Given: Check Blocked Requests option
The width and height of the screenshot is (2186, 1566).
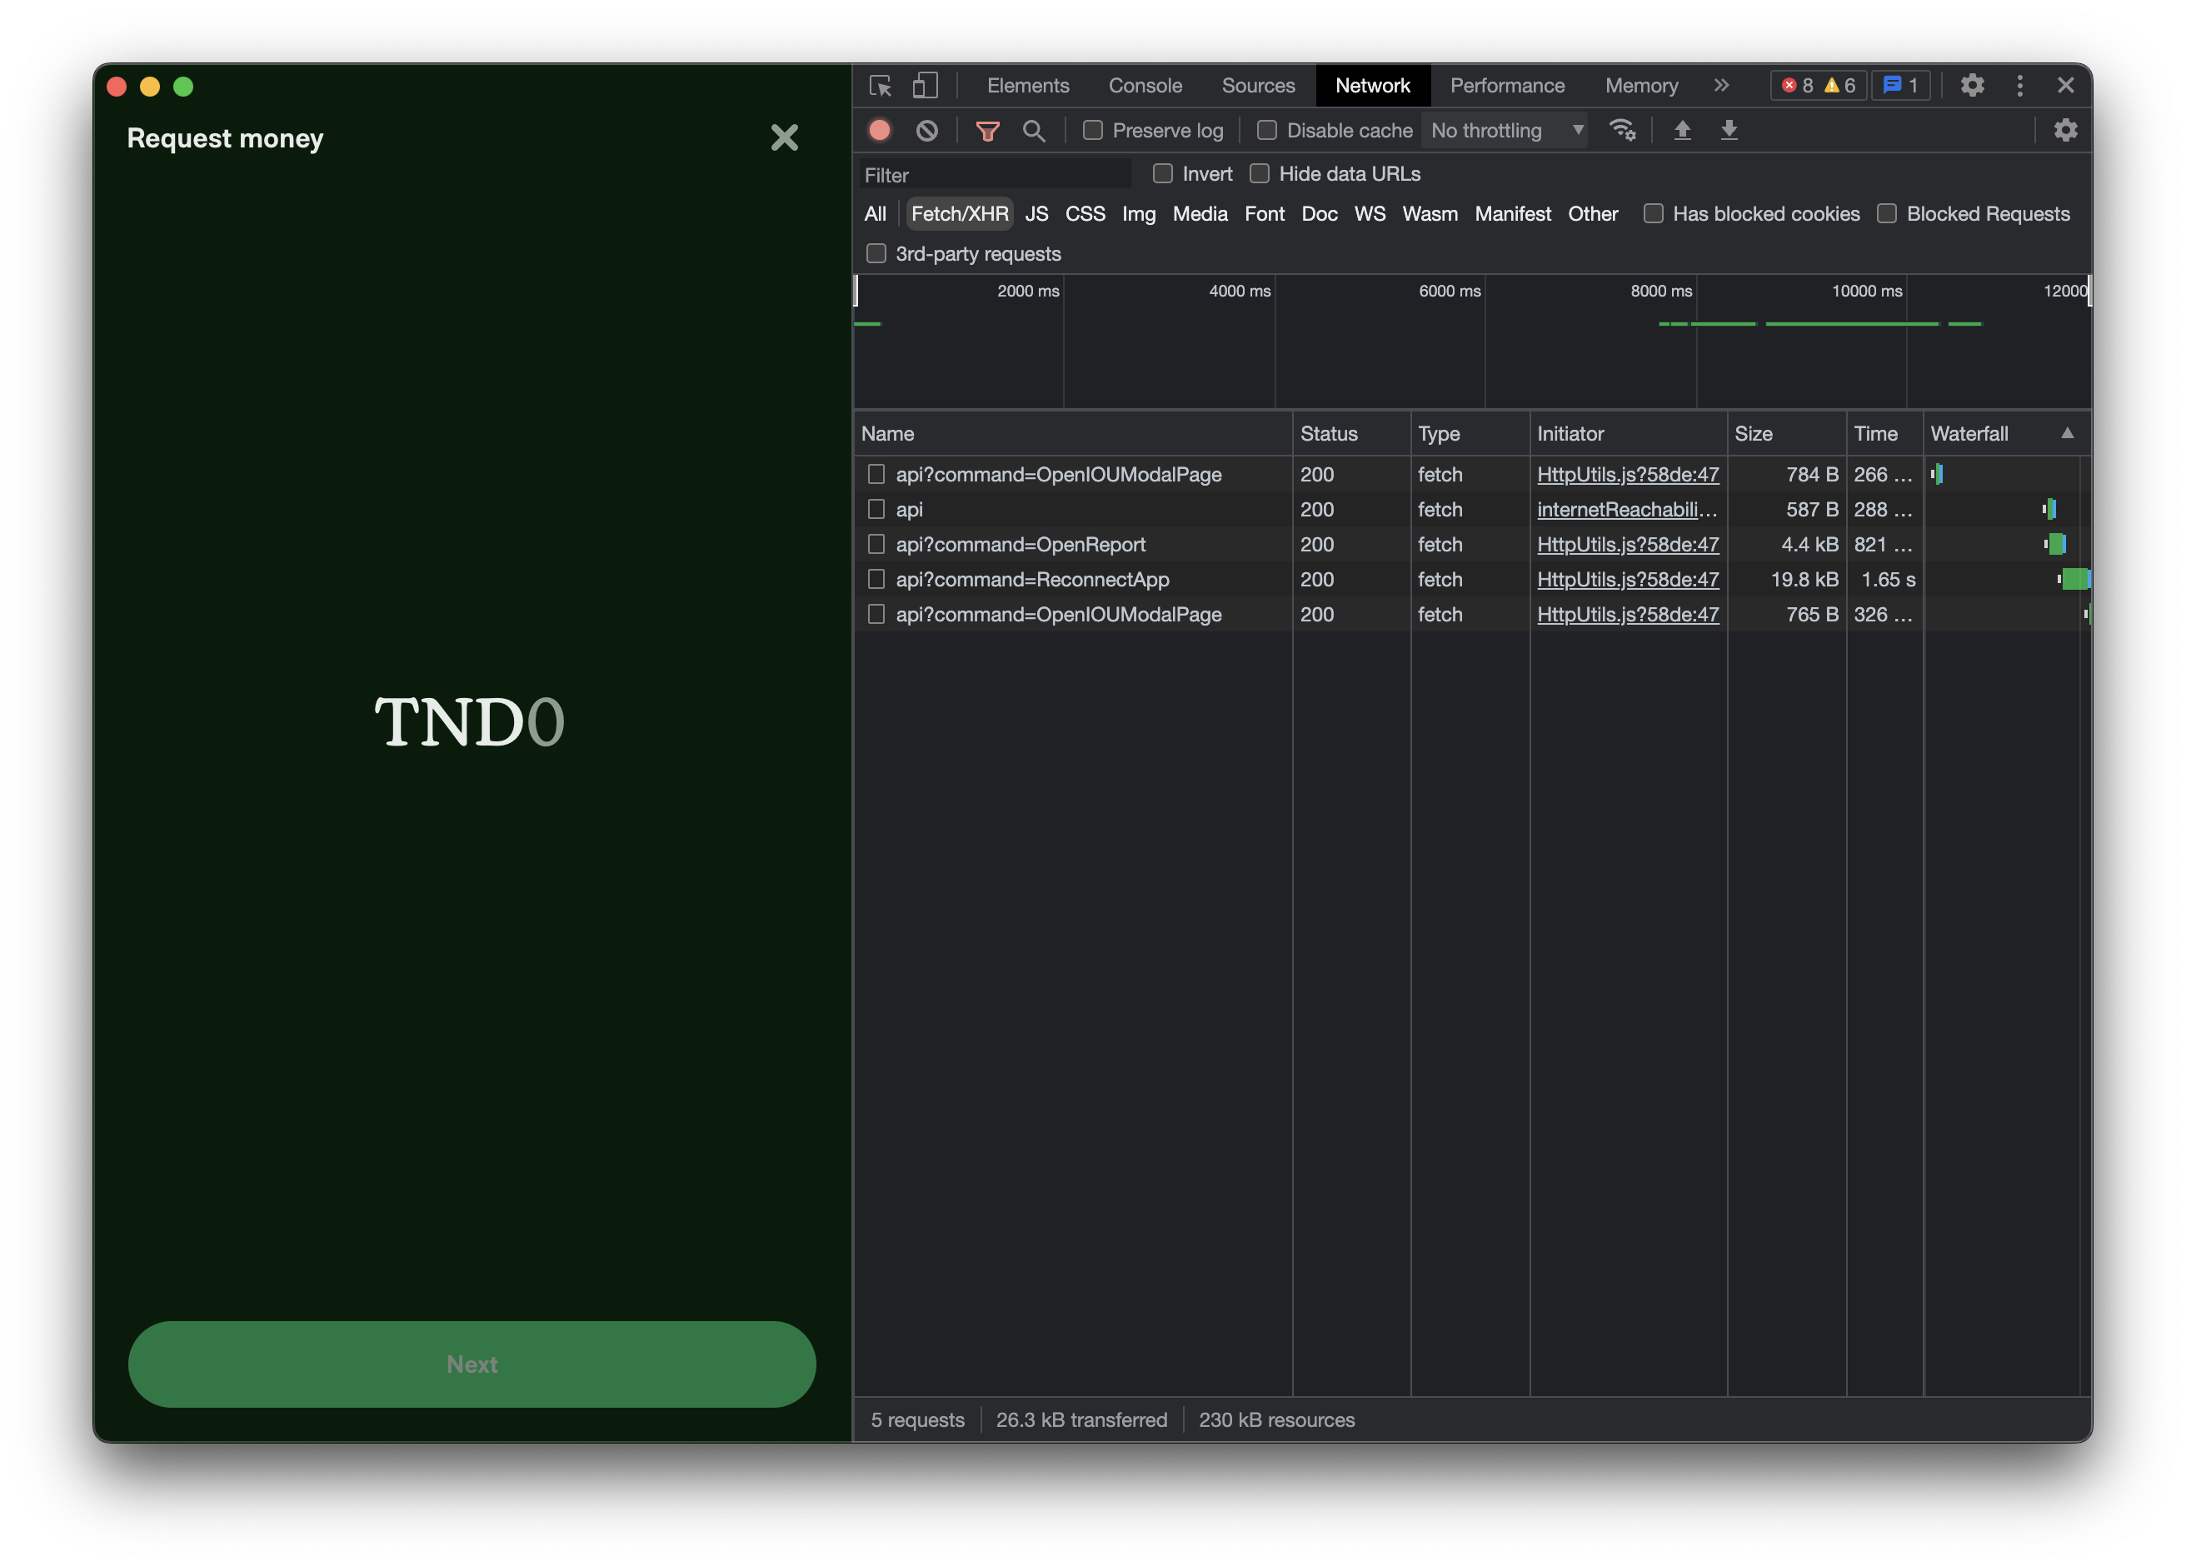Looking at the screenshot, I should (1886, 214).
